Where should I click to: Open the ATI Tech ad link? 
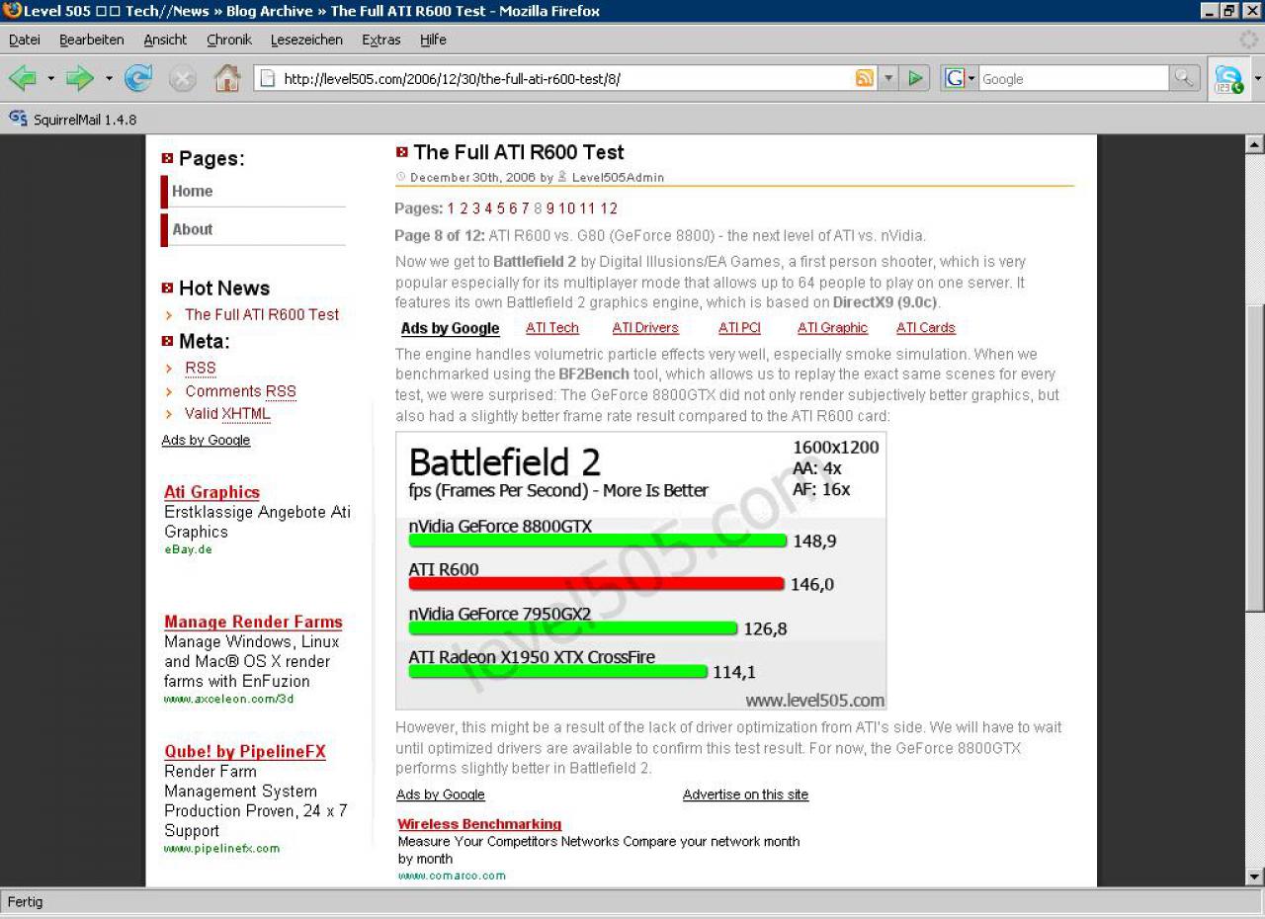tap(552, 328)
